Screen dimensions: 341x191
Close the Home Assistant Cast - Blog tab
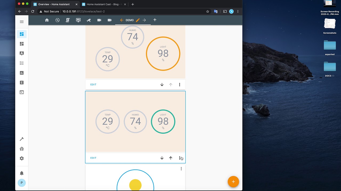coord(125,4)
